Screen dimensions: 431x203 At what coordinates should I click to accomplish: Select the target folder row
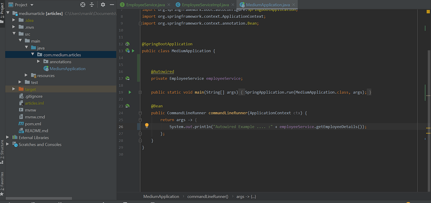(61, 89)
